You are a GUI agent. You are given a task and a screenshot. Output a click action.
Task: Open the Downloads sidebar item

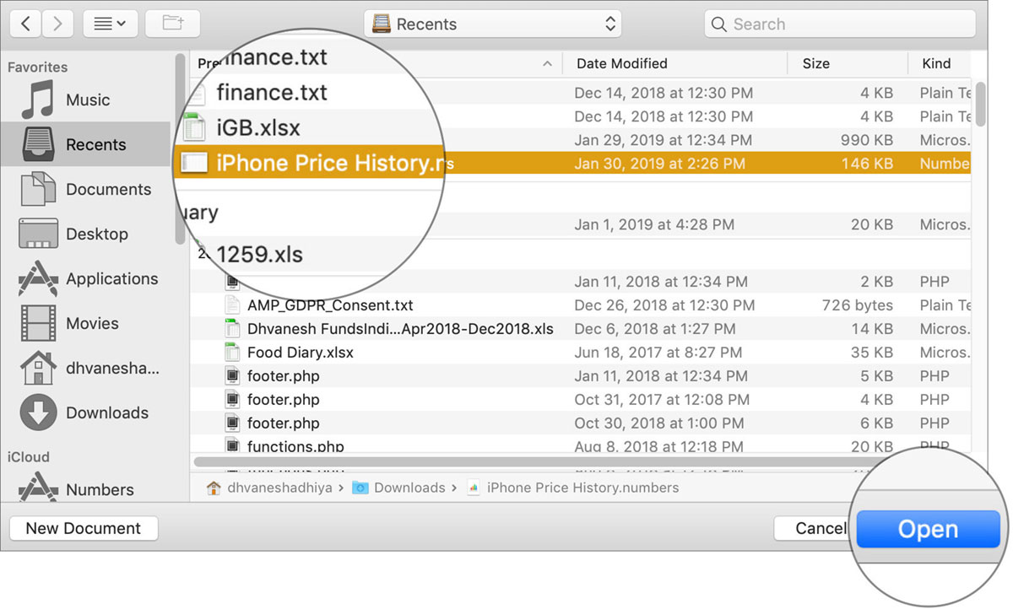tap(106, 412)
